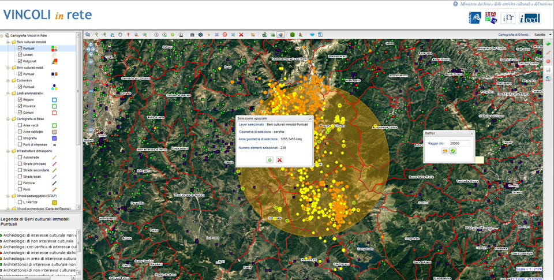Click the map pan navigation arrows control
The image size is (554, 280).
(91, 49)
